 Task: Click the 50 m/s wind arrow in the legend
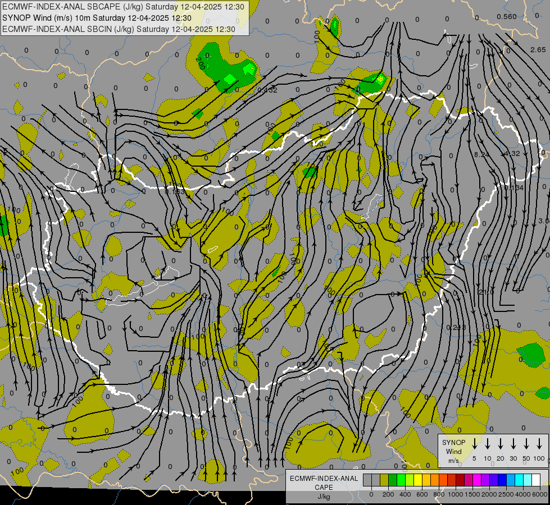(x=526, y=443)
